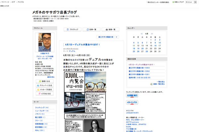Viewport: 199px width, 132px height.
Task: Click the 読者になる button
Action: pos(44,81)
